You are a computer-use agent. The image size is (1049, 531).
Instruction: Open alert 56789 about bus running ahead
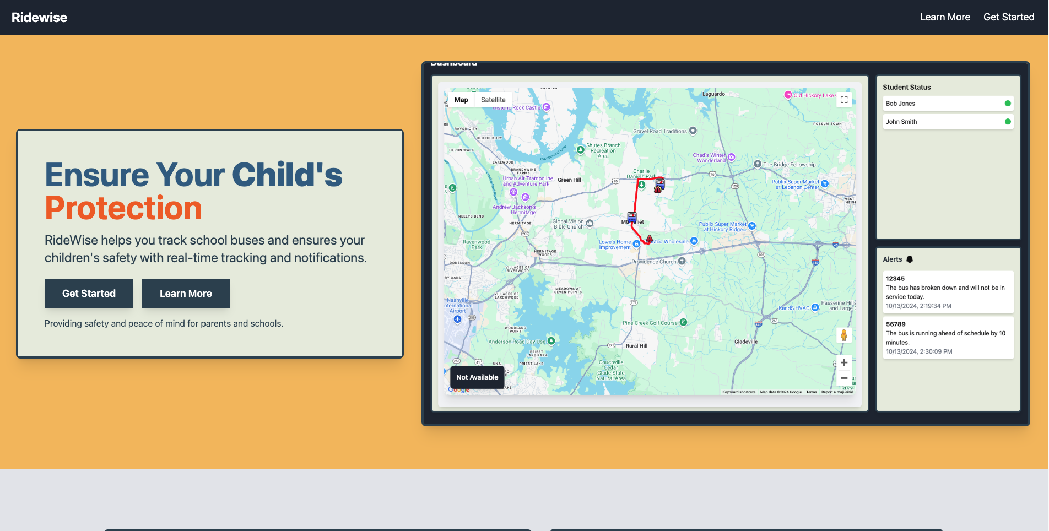(948, 338)
